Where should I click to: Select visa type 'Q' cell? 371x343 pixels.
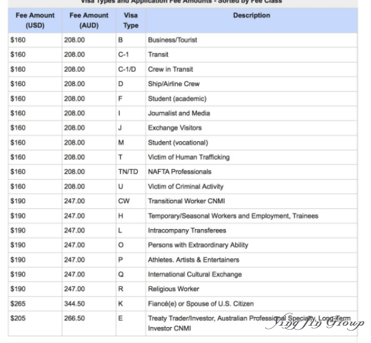131,274
